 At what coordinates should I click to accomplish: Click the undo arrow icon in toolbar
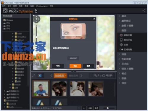99,76
